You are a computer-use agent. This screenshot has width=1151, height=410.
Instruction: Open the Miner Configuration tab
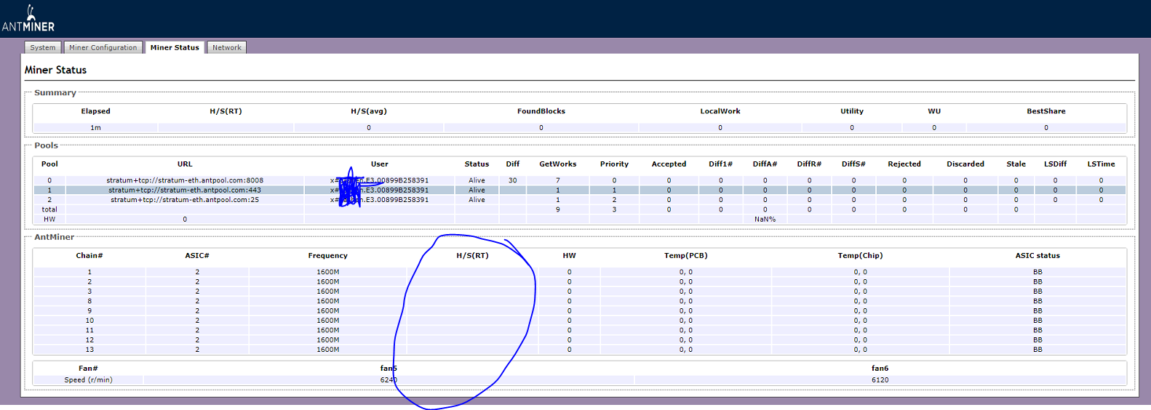(103, 47)
